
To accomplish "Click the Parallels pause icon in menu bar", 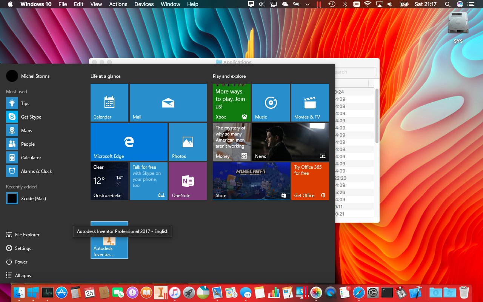I will (x=319, y=4).
